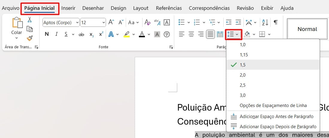The width and height of the screenshot is (329, 138).
Task: Expand the bullet list dropdown arrow
Action: click(188, 22)
